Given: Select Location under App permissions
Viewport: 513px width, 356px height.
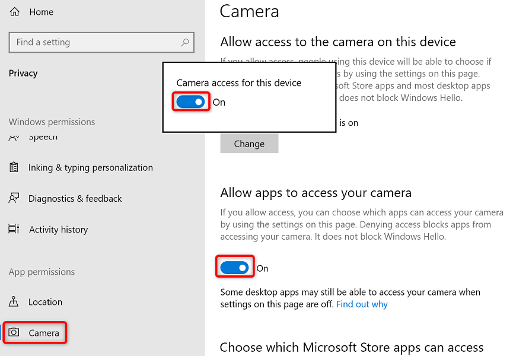Looking at the screenshot, I should pyautogui.click(x=45, y=302).
